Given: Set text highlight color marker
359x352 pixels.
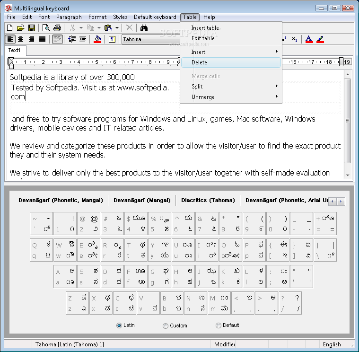Looking at the screenshot, I should (x=320, y=39).
